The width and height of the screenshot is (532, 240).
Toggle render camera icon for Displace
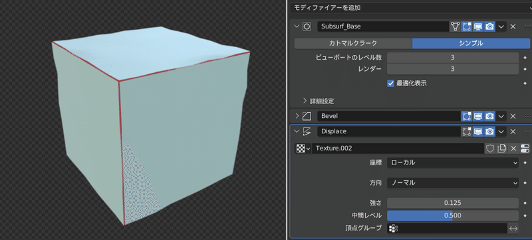[489, 131]
